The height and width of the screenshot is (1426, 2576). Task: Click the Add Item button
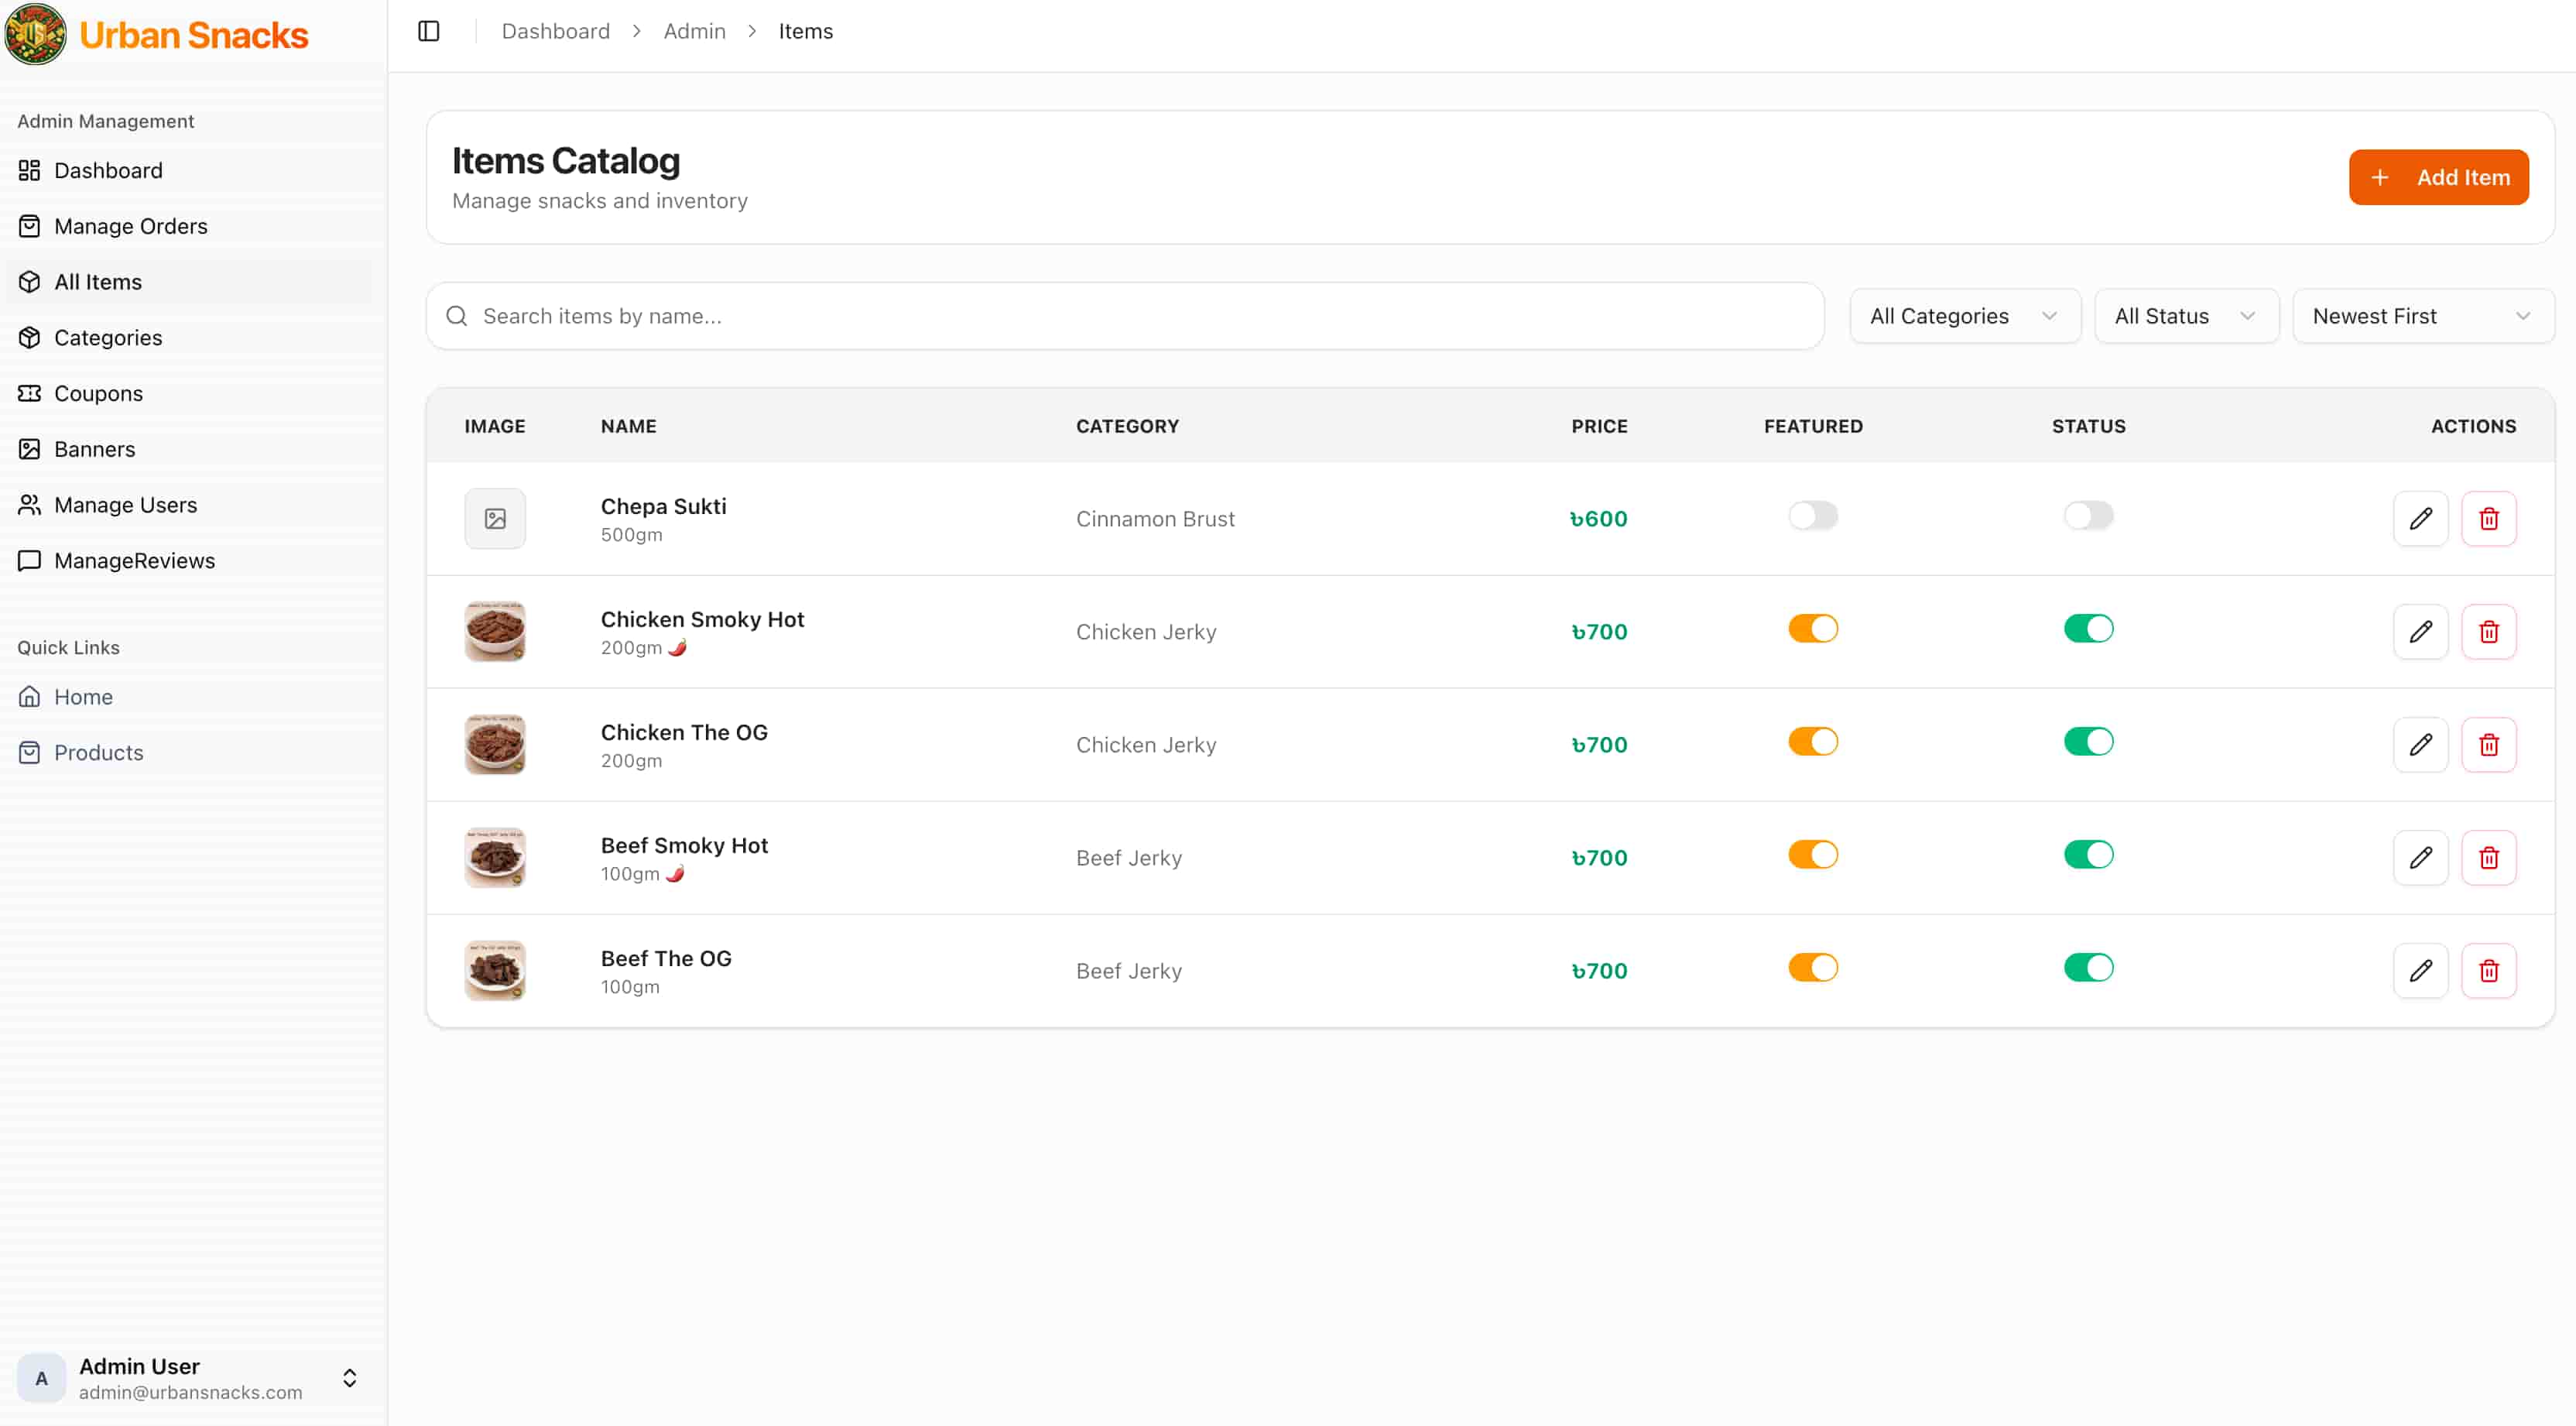tap(2438, 177)
